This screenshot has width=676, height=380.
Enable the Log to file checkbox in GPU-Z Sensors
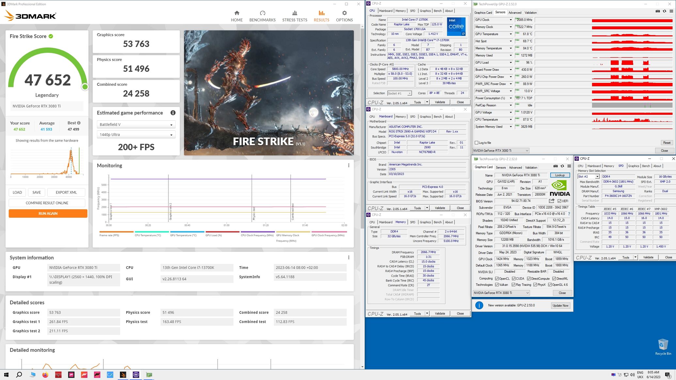[x=477, y=143]
